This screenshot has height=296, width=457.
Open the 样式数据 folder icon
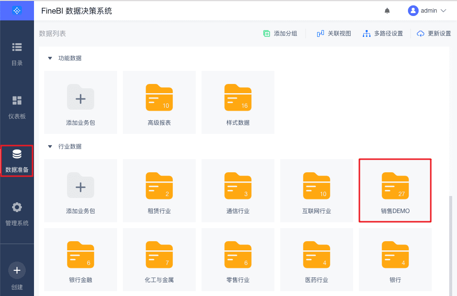(x=238, y=98)
